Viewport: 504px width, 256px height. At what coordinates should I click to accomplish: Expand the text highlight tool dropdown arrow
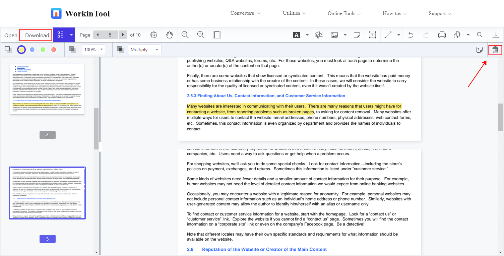[307, 35]
